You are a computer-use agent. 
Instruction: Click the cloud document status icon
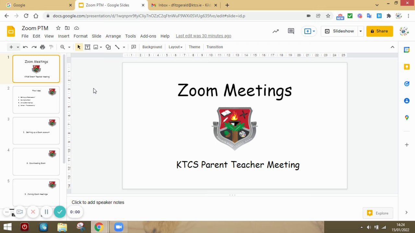tap(77, 28)
